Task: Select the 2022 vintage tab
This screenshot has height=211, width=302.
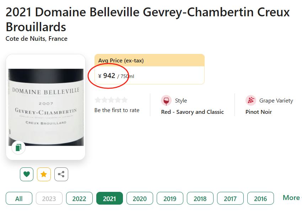Action: coord(79,199)
